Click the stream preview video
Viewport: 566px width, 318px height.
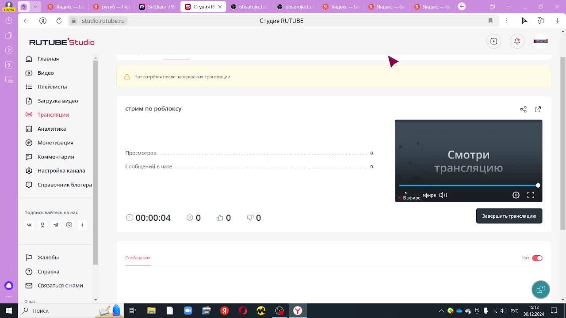(x=468, y=161)
